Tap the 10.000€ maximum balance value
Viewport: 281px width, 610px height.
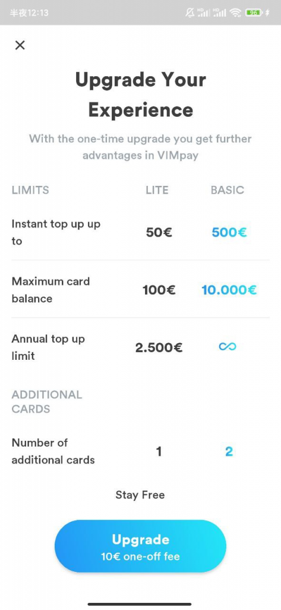coord(229,290)
